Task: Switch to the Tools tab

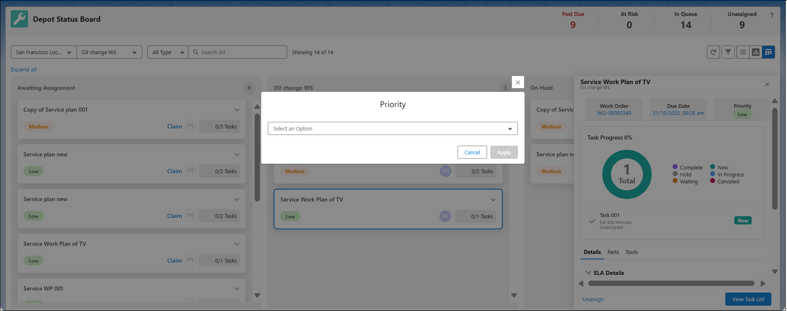Action: 631,252
